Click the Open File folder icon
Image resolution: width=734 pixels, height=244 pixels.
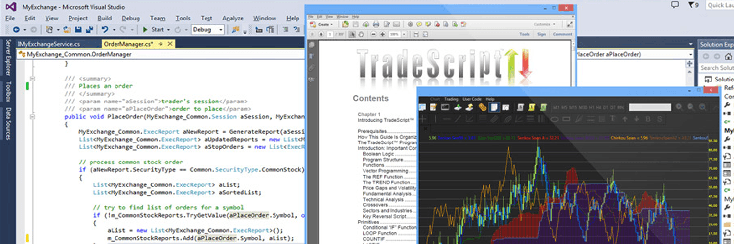click(x=67, y=29)
